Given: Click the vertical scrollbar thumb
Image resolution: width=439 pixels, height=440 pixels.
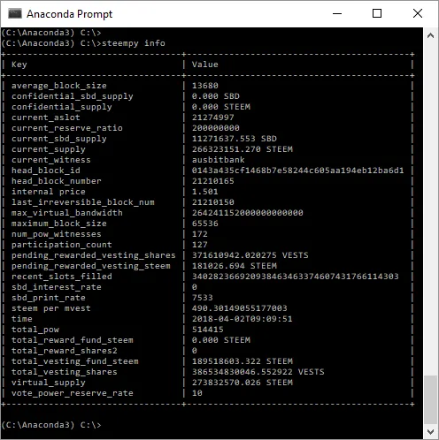Looking at the screenshot, I should pos(430,400).
